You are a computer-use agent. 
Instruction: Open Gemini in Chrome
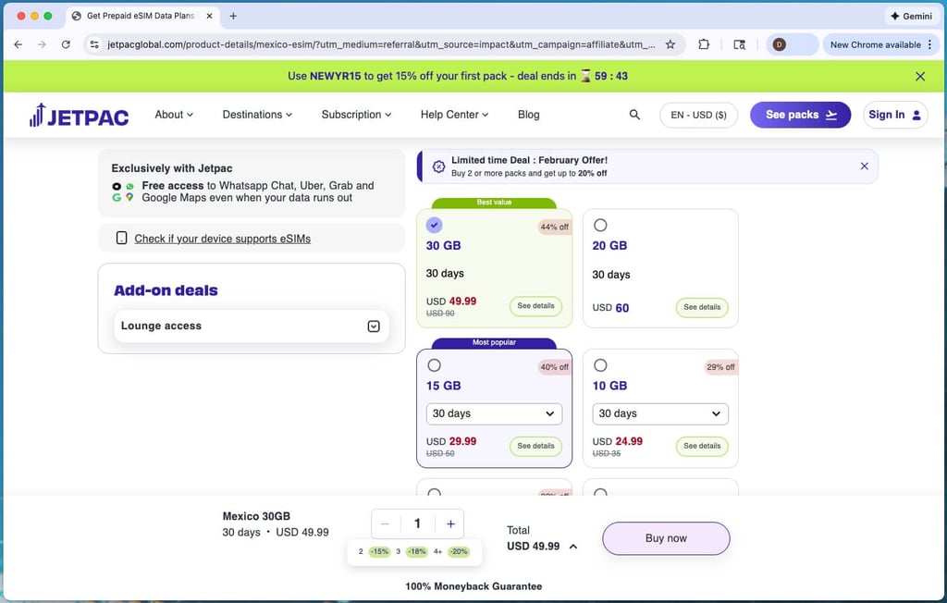(911, 16)
